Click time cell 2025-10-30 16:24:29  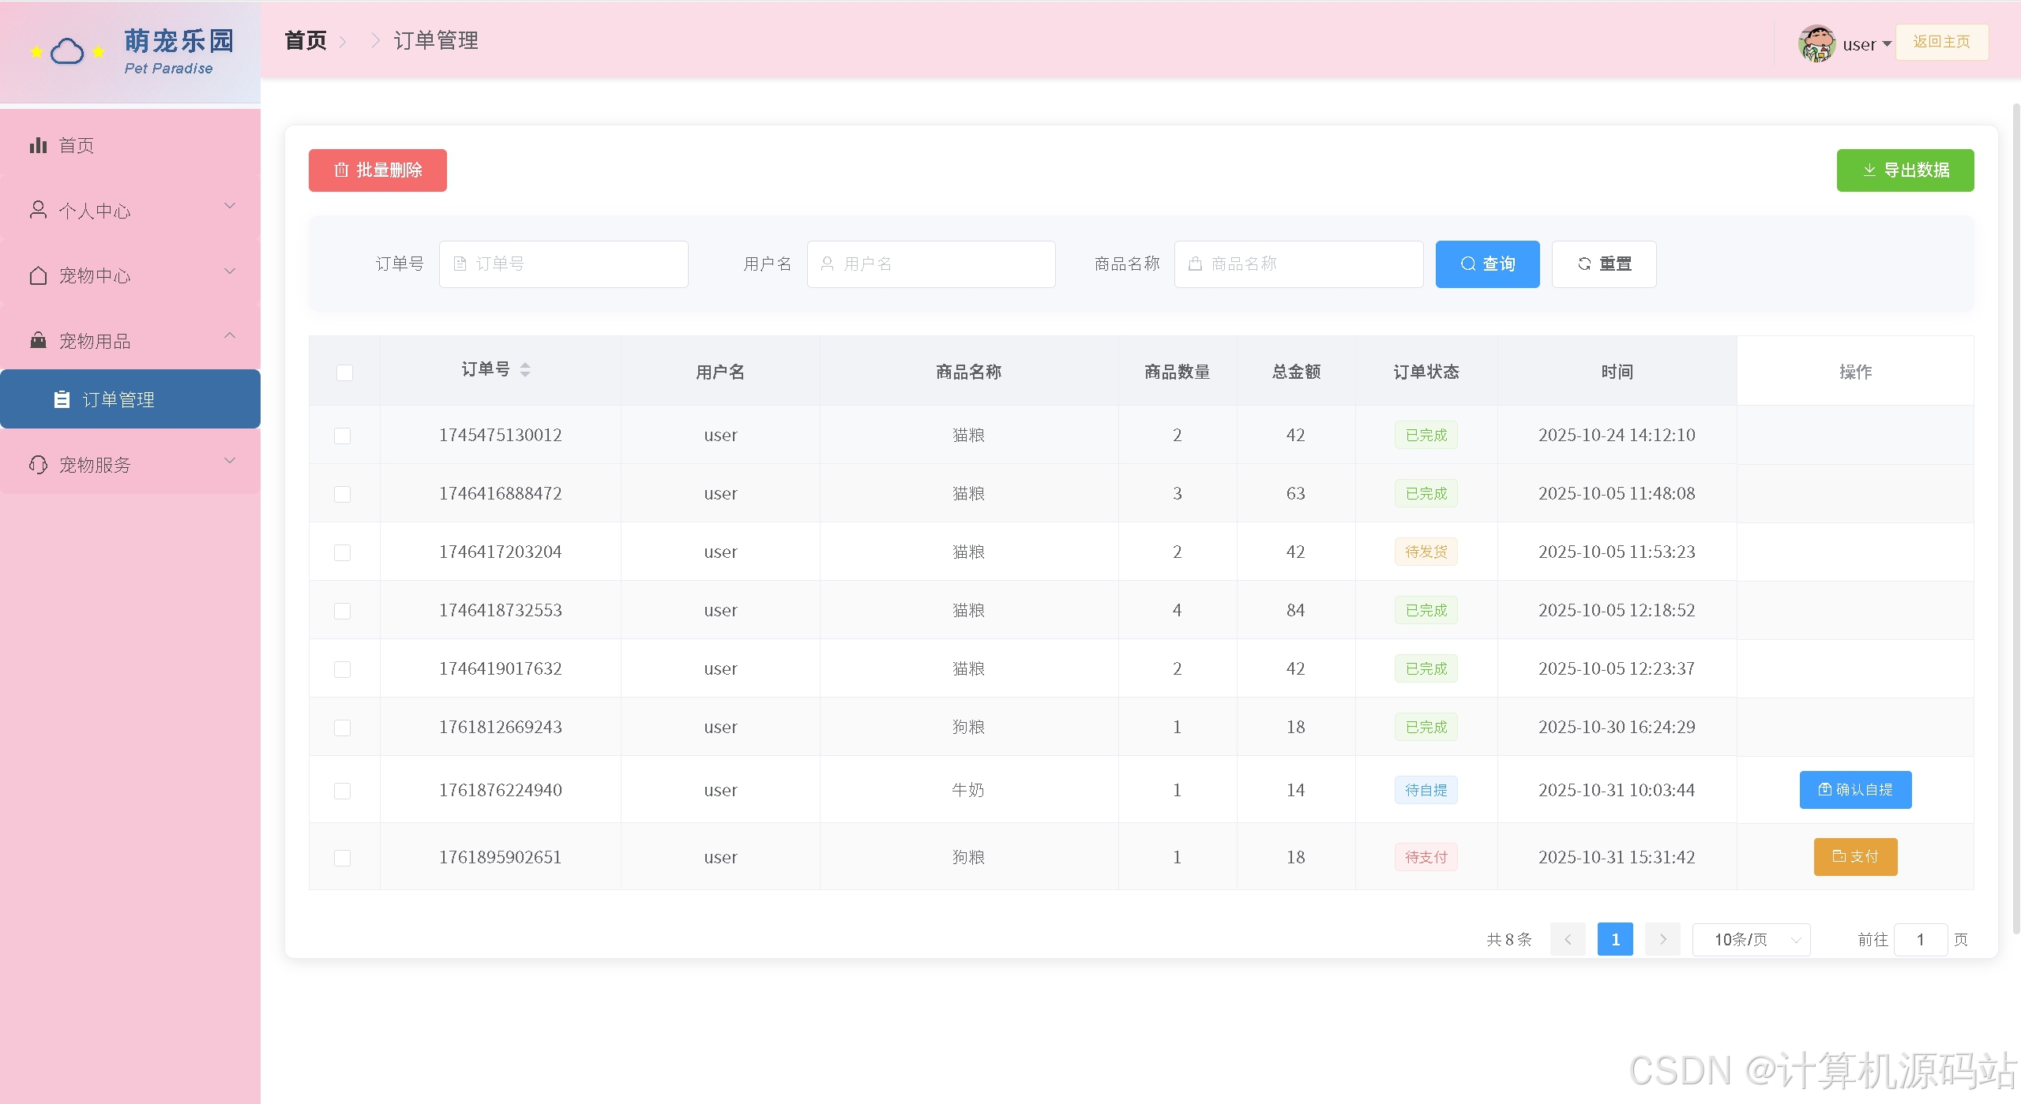click(x=1617, y=727)
